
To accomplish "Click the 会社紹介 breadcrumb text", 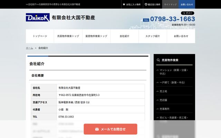I will [43, 48].
